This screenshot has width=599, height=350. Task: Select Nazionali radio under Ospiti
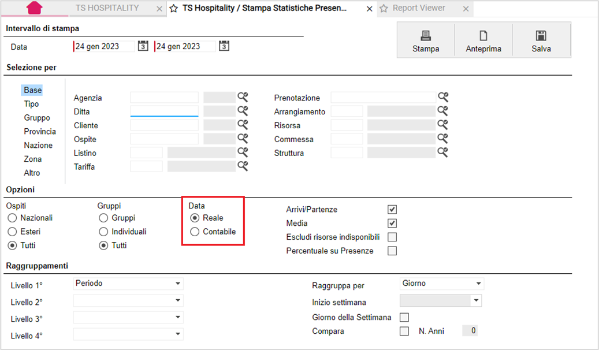click(x=12, y=218)
